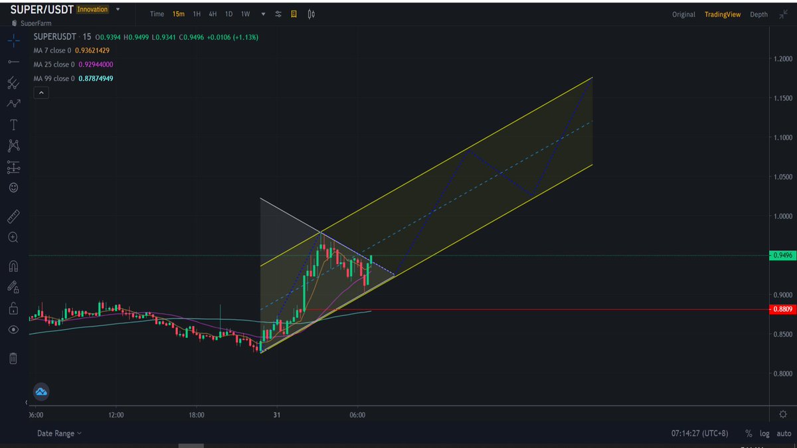
Task: Select the crosshair cursor tool
Action: coord(13,40)
